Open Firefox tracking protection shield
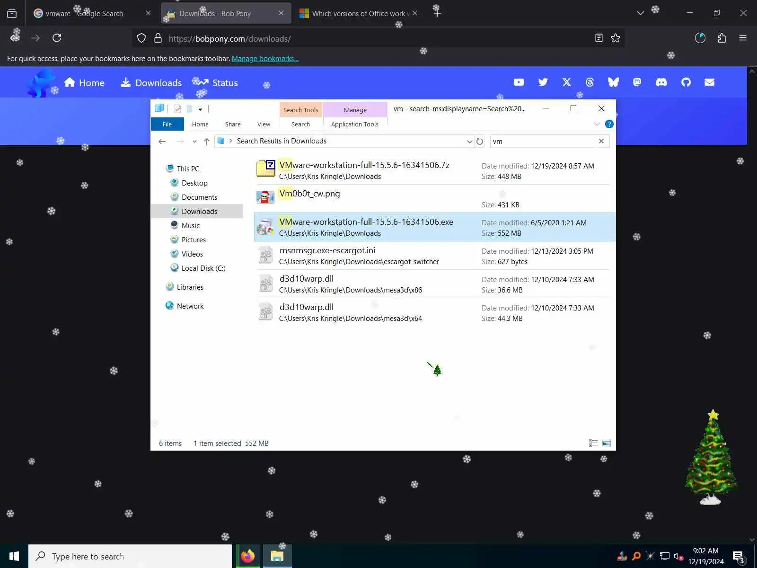 tap(141, 38)
